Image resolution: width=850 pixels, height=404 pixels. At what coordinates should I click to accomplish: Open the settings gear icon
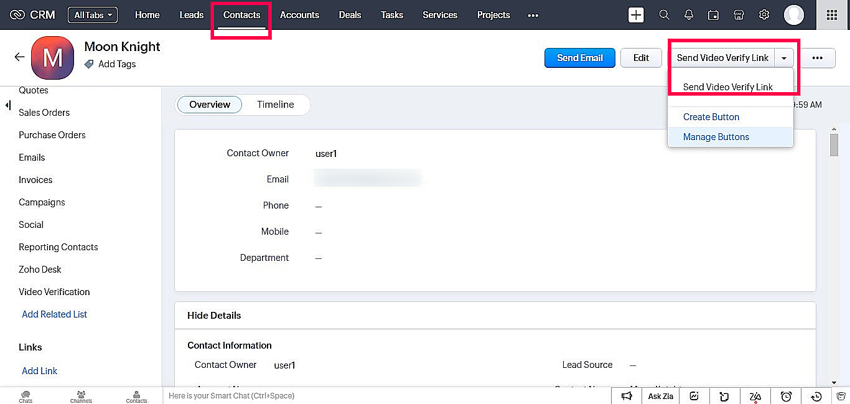pyautogui.click(x=764, y=15)
